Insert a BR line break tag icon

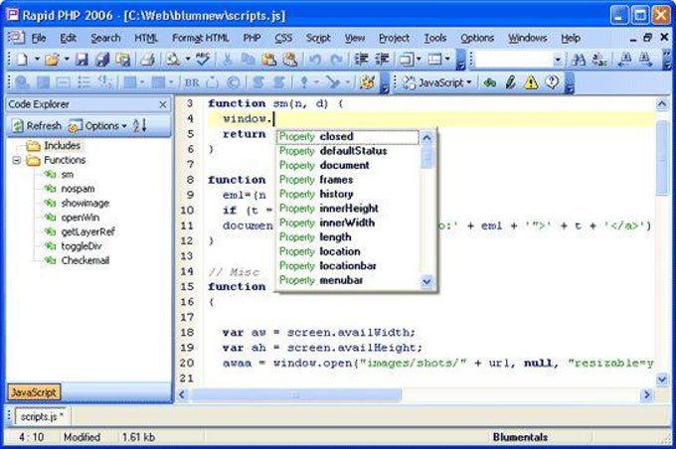[x=192, y=82]
